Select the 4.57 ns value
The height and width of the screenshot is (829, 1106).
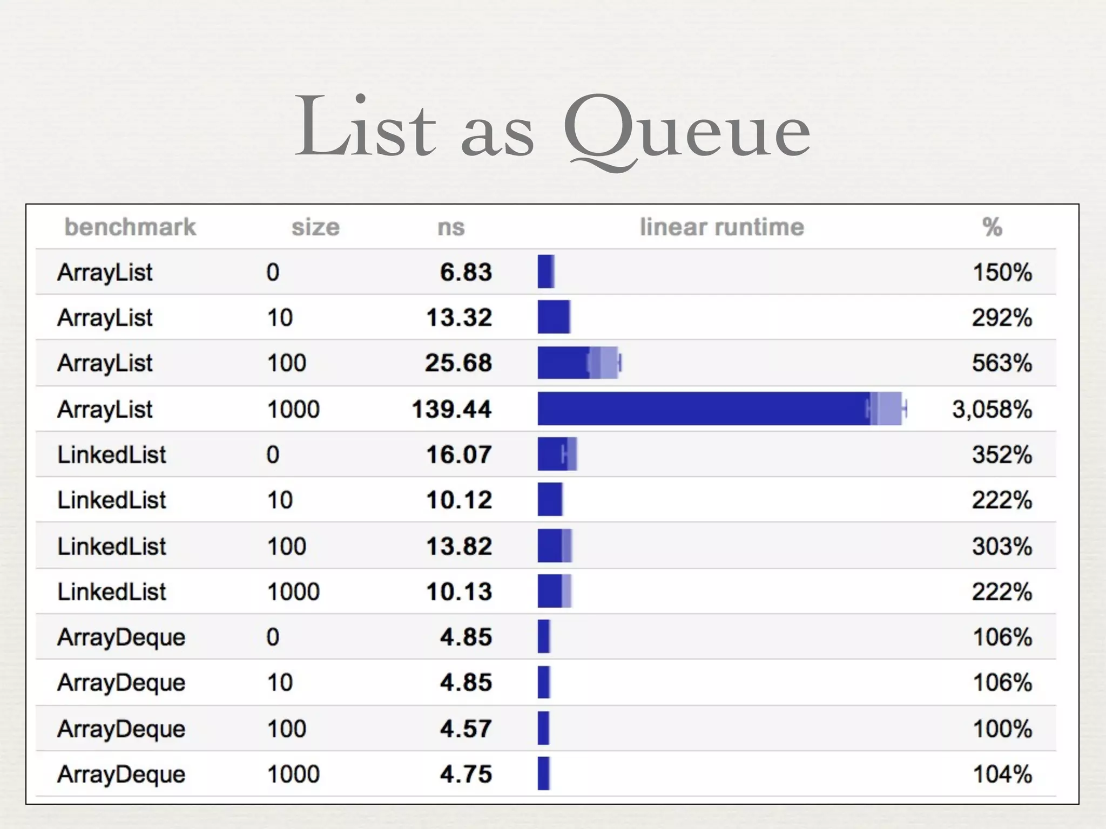click(466, 729)
